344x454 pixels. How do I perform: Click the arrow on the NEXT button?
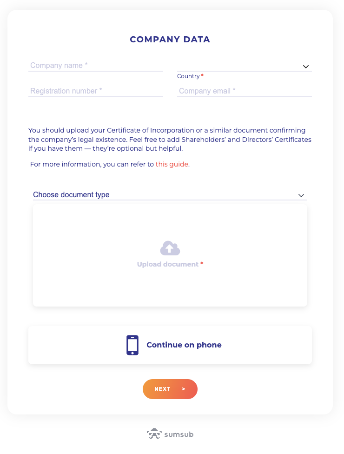tap(184, 389)
